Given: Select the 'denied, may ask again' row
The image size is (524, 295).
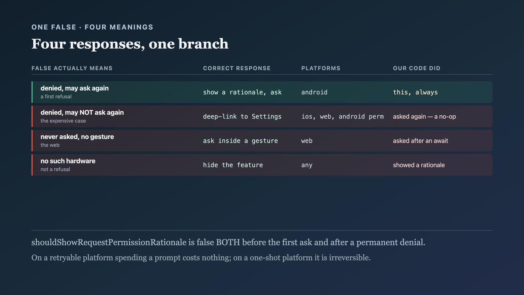Looking at the screenshot, I should point(262,92).
